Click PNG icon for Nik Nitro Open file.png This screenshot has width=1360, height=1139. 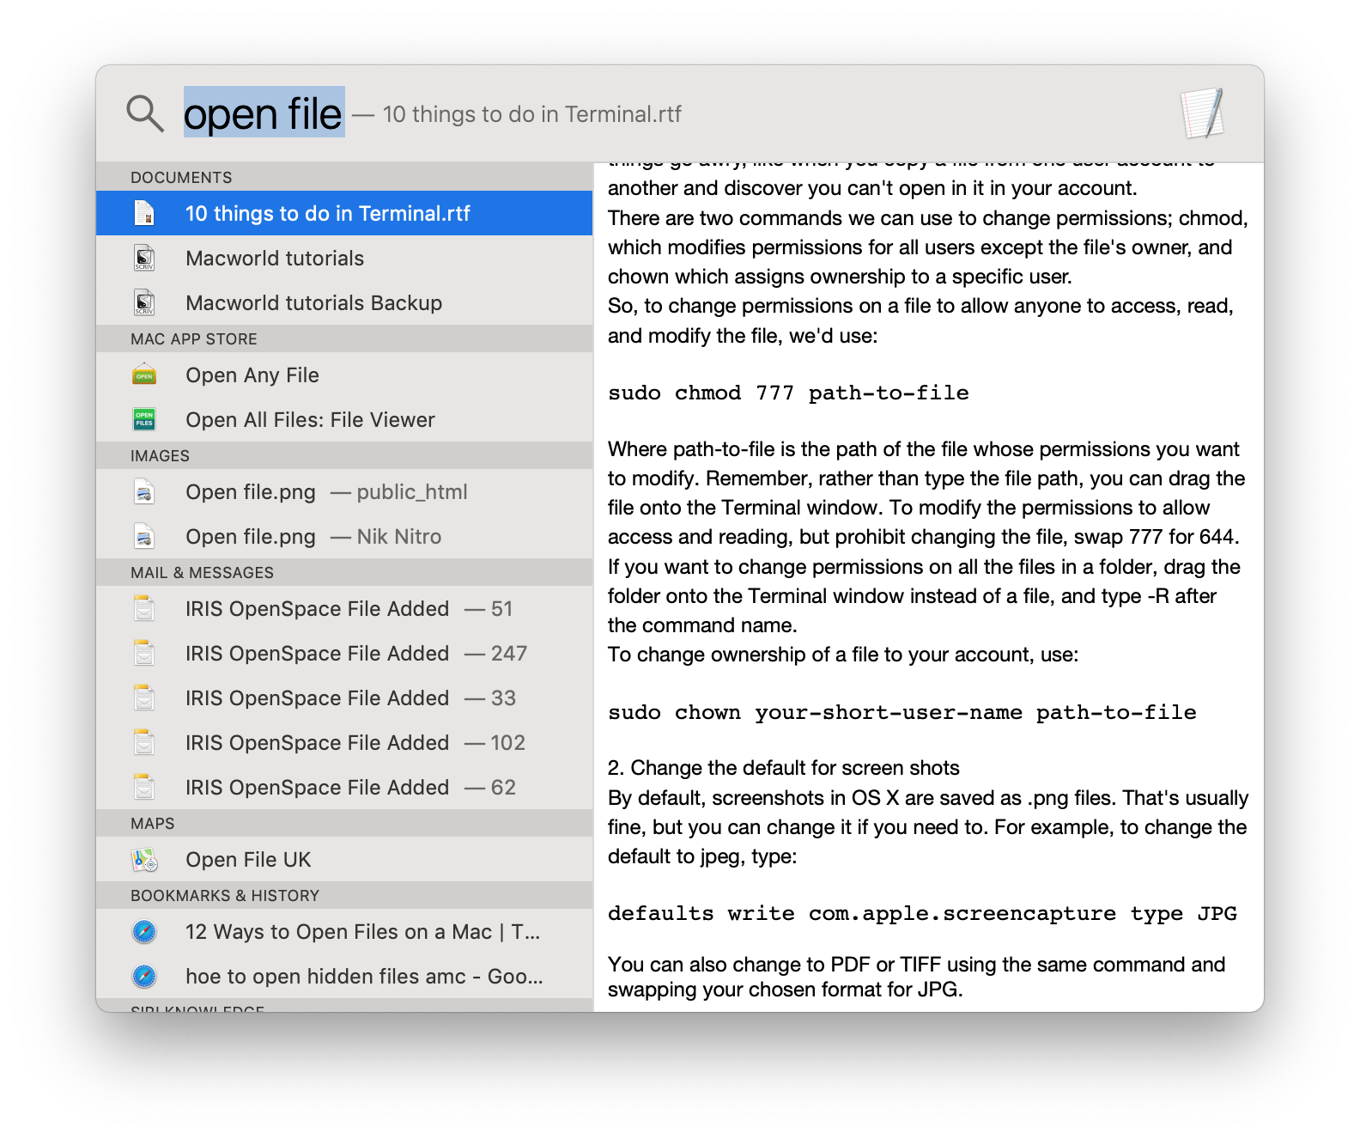(144, 536)
